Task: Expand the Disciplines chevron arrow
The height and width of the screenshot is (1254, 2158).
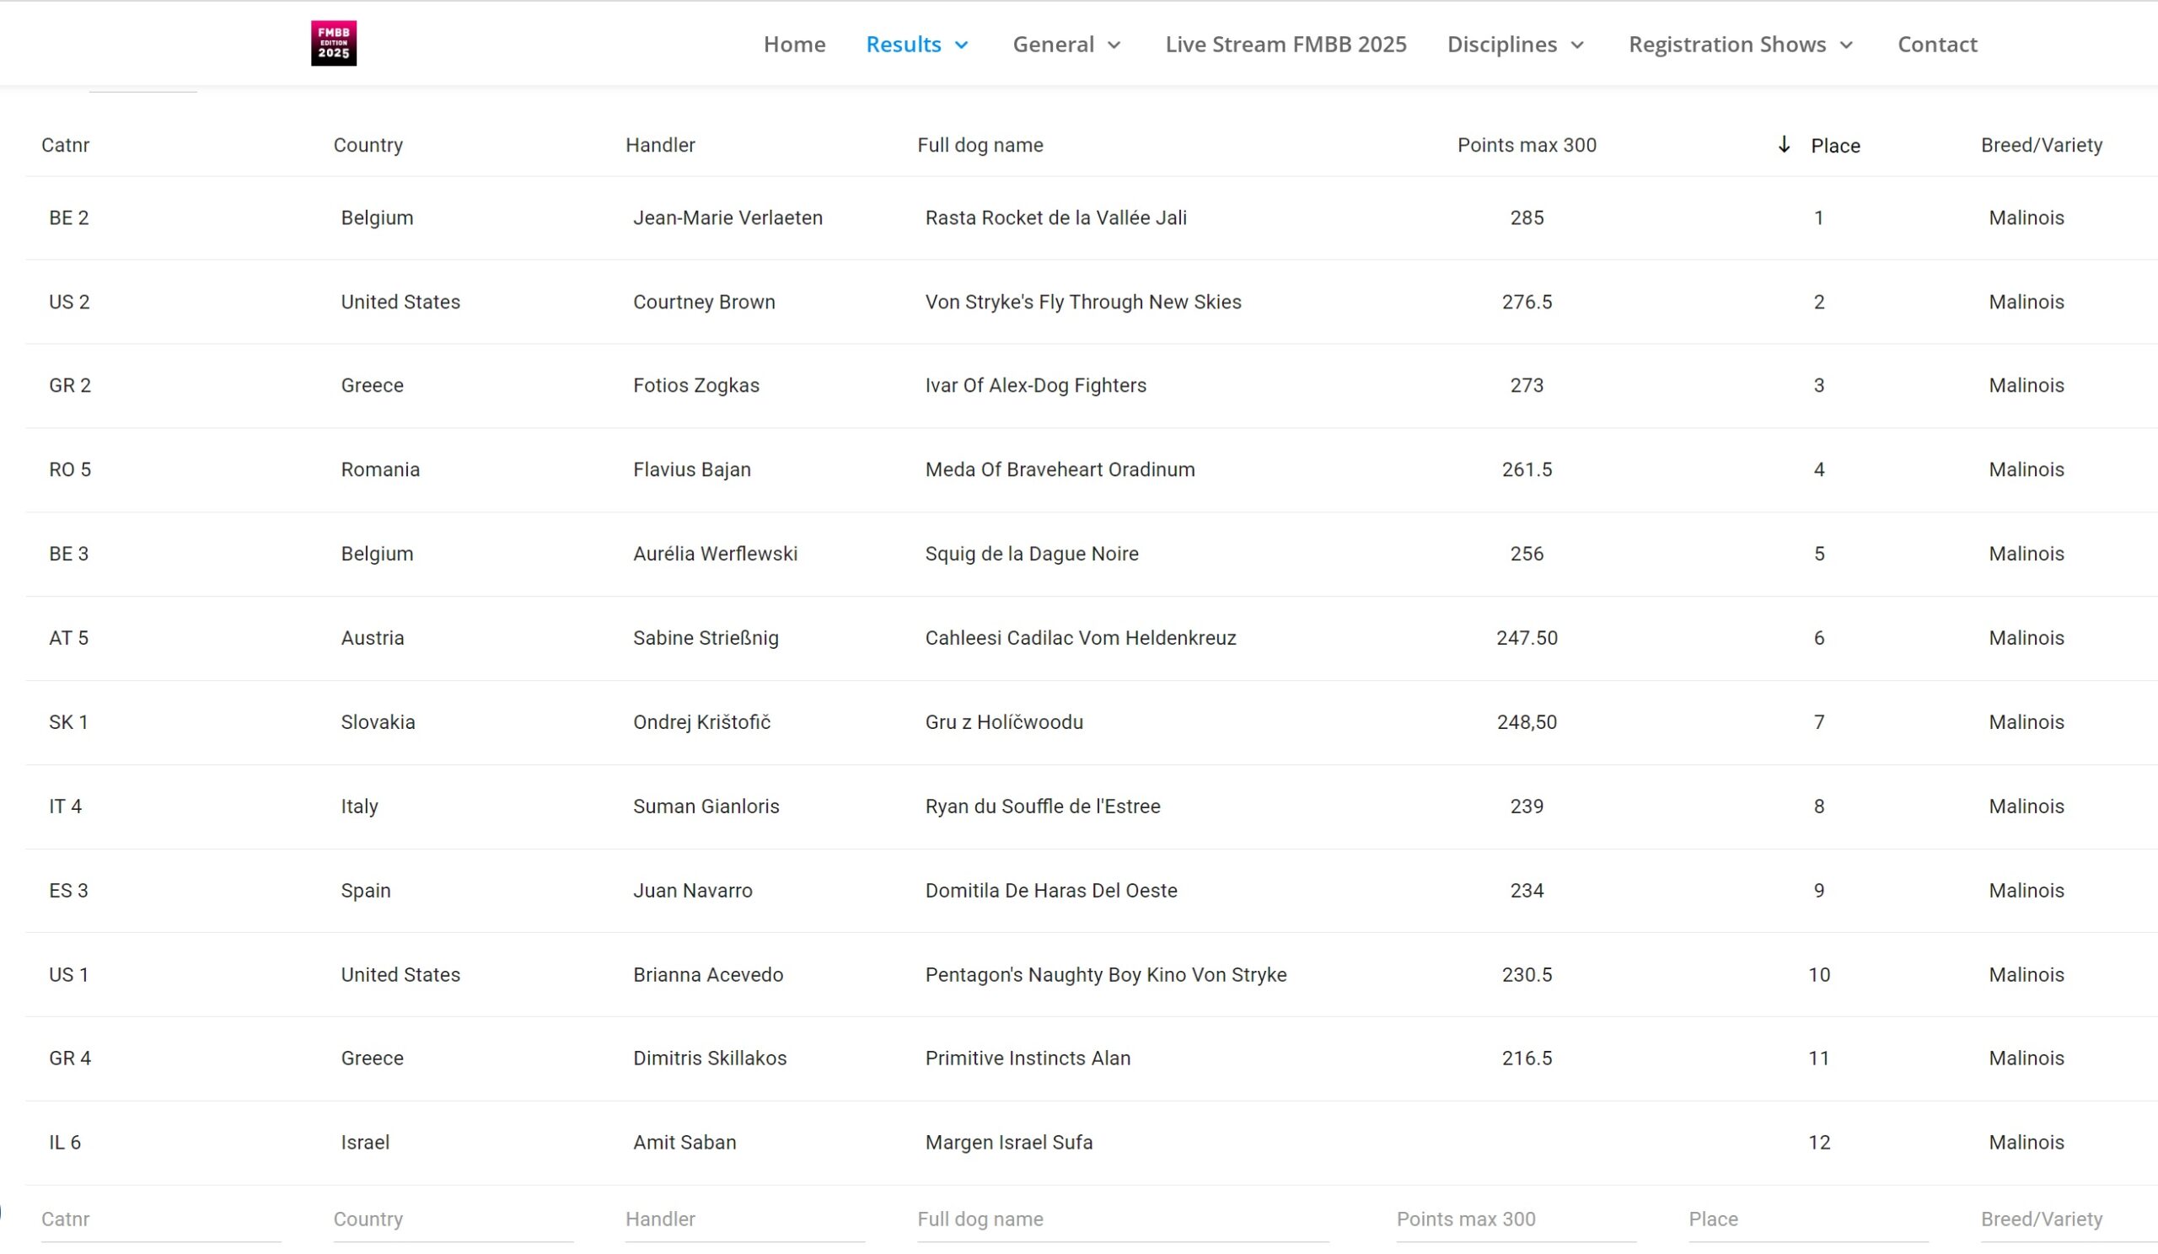Action: [x=1576, y=45]
